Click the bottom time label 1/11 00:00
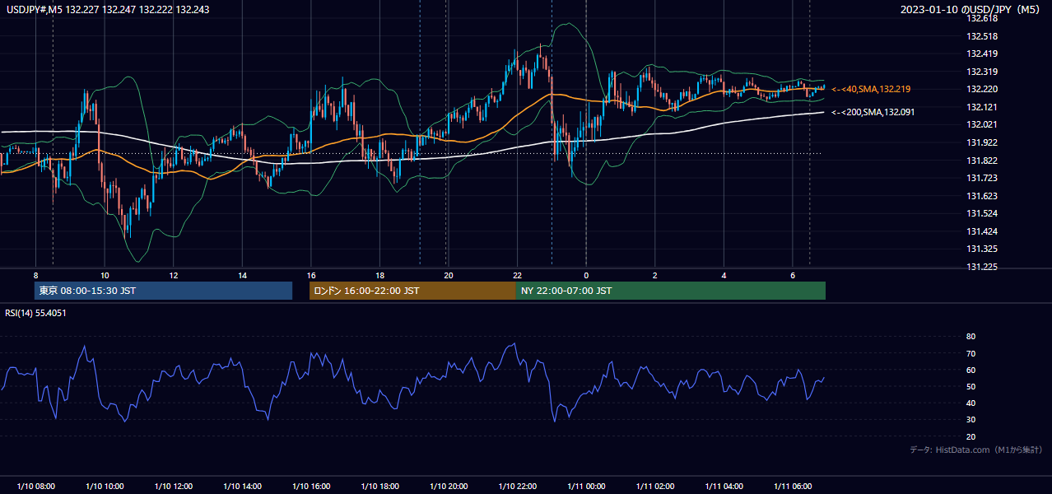Screen dimensions: 1052x494 pyautogui.click(x=585, y=487)
